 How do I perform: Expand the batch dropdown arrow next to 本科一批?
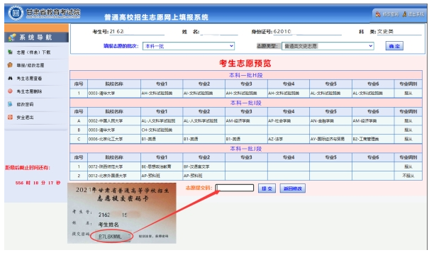pyautogui.click(x=231, y=46)
